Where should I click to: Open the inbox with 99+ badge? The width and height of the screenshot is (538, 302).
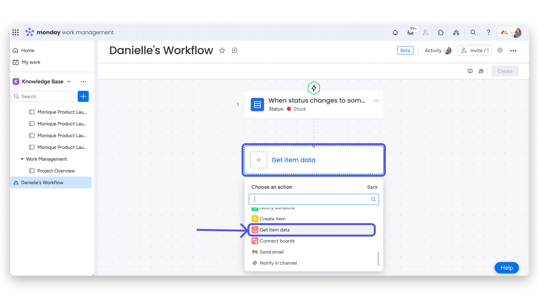pos(411,32)
